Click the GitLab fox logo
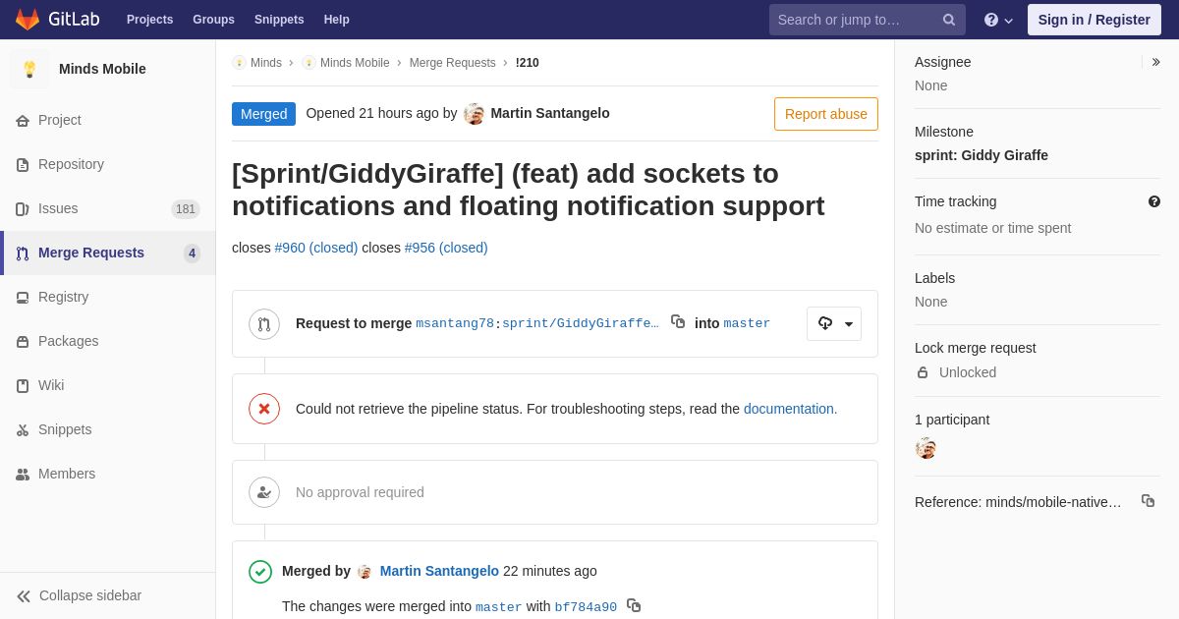Screen dimensions: 1179x619 pyautogui.click(x=28, y=20)
